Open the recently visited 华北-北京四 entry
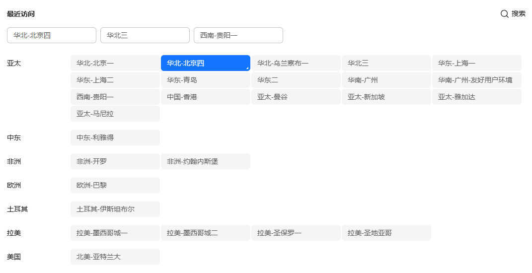Screen dimensions: 532x273 [x=52, y=35]
